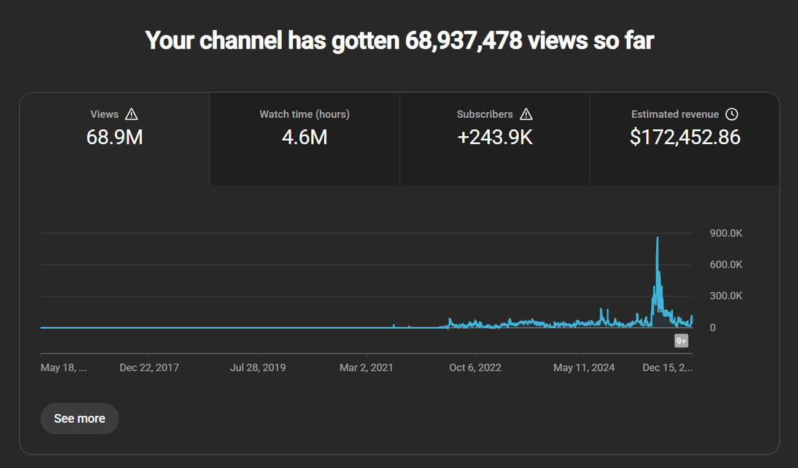The width and height of the screenshot is (798, 468).
Task: Click the 900.0K y-axis label
Action: (x=726, y=233)
